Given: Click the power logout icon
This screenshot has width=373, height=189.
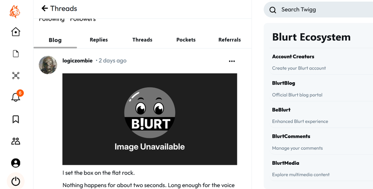Looking at the screenshot, I should point(16,181).
